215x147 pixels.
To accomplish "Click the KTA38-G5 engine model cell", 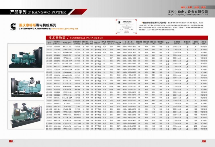I will [x=67, y=118].
